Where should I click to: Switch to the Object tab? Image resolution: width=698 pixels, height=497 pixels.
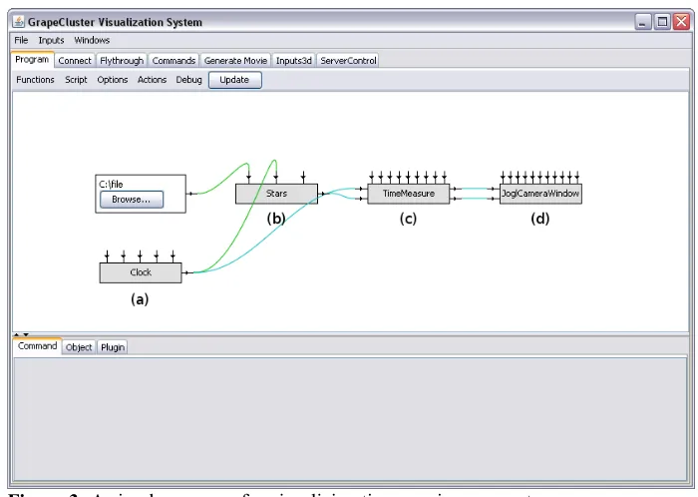[x=79, y=347]
